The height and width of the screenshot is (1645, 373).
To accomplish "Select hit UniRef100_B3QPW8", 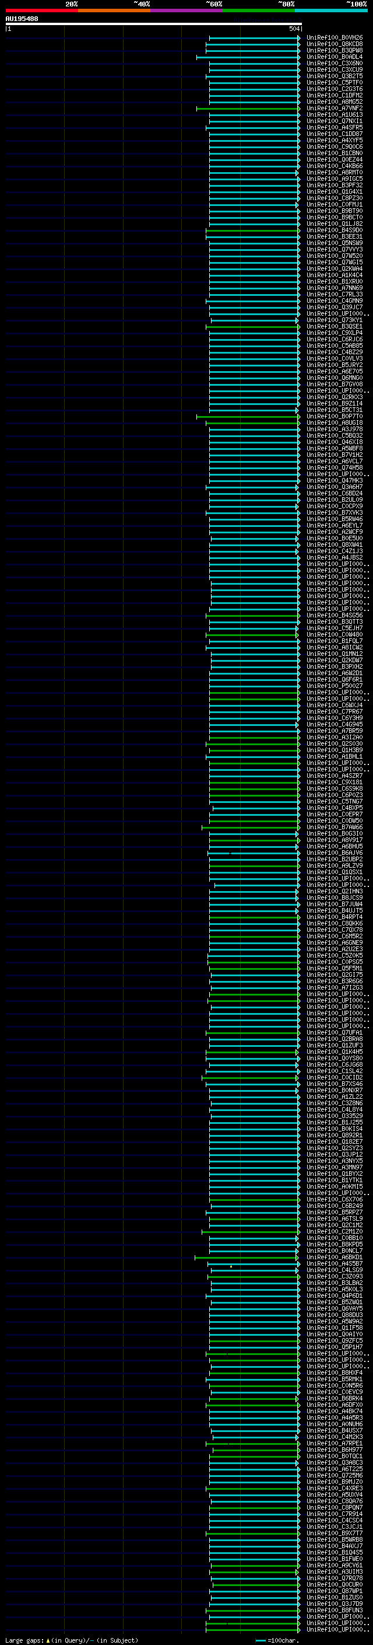I will pyautogui.click(x=334, y=50).
